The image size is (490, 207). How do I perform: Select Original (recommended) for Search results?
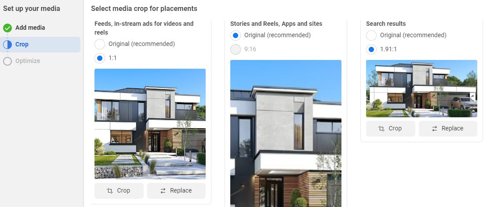pos(371,35)
